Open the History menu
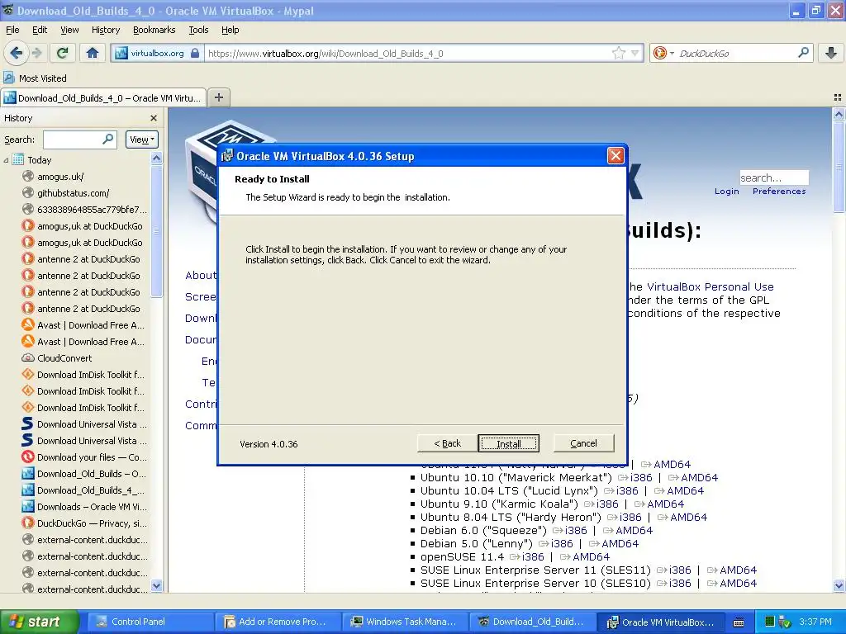Image resolution: width=846 pixels, height=634 pixels. coord(105,30)
